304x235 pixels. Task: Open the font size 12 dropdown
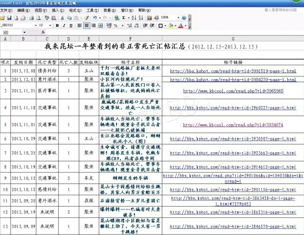50,25
